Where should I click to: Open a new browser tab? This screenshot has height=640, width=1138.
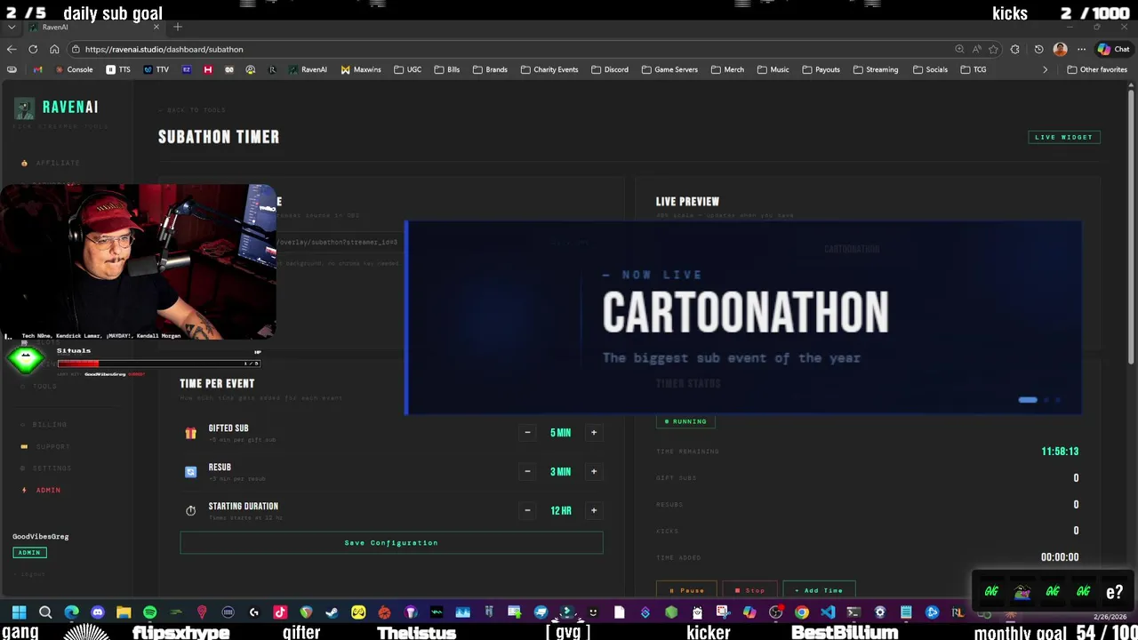[x=178, y=27]
